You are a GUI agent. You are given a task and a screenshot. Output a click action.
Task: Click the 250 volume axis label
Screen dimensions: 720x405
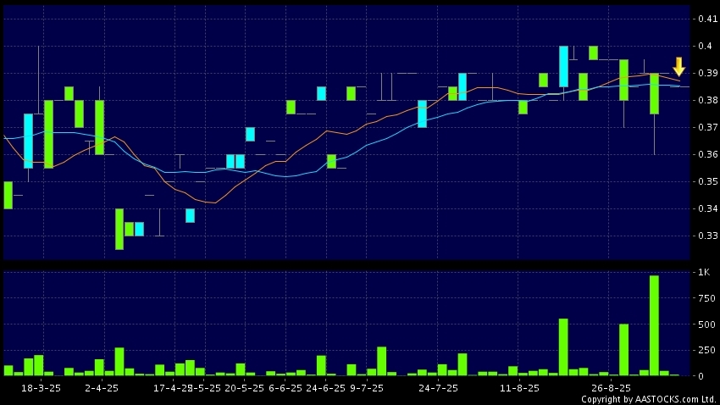click(x=706, y=351)
